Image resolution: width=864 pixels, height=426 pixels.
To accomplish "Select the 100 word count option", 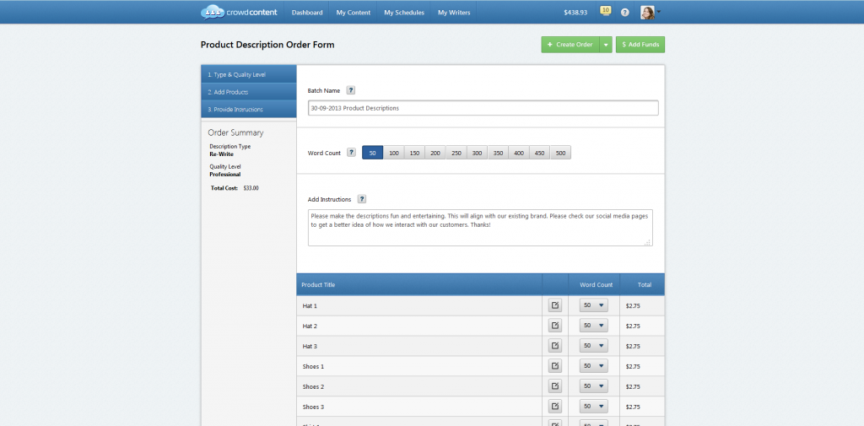I will pos(393,153).
